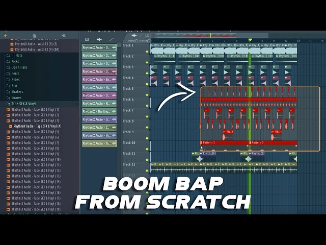Mute Track 10 with its green LED
Image resolution: width=326 pixels, height=245 pixels.
click(x=147, y=149)
